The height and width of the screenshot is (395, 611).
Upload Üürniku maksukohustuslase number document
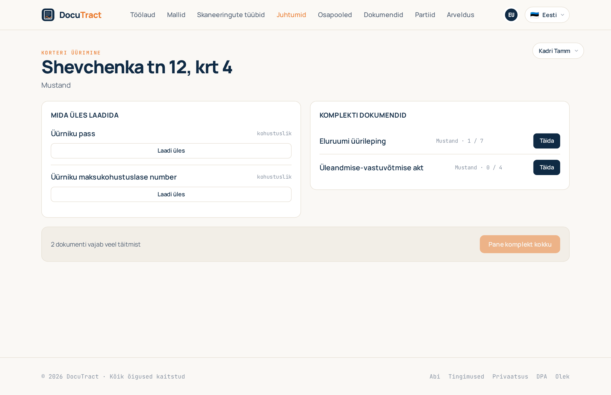point(171,195)
